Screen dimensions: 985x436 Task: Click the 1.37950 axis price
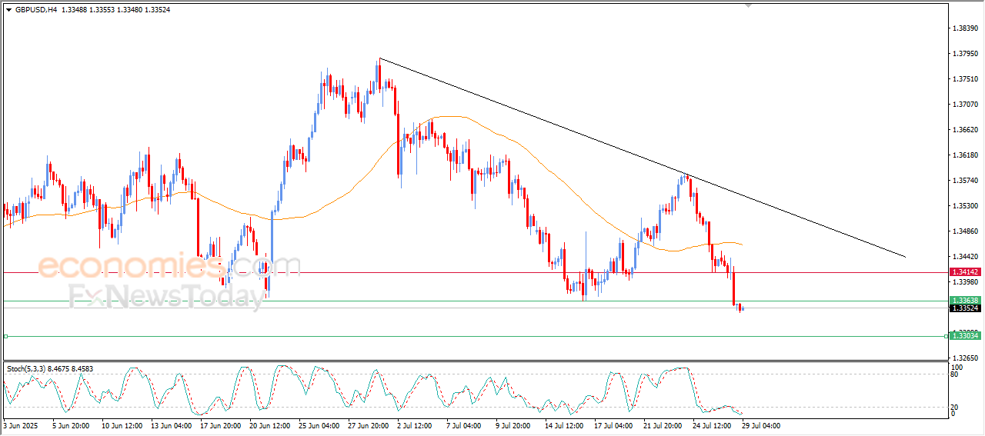click(x=966, y=53)
